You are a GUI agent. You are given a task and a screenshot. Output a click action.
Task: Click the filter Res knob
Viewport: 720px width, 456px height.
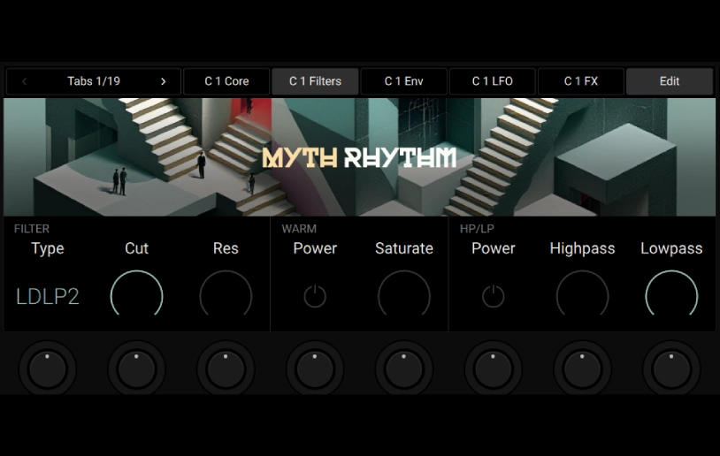(226, 295)
